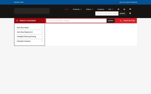151x94 pixels.
Task: Expand Headlight Polishing/Coating submenu arrow
Action: tap(42, 37)
